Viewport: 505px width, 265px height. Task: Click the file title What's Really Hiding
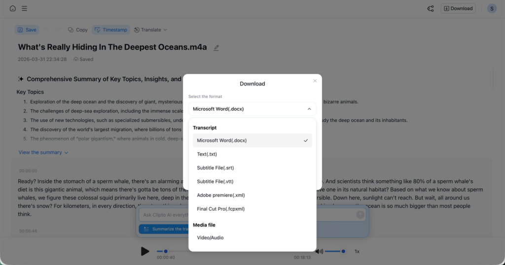(112, 47)
